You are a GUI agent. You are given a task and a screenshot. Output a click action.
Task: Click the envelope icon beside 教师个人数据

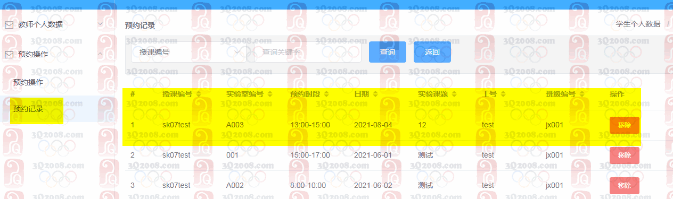coord(9,24)
